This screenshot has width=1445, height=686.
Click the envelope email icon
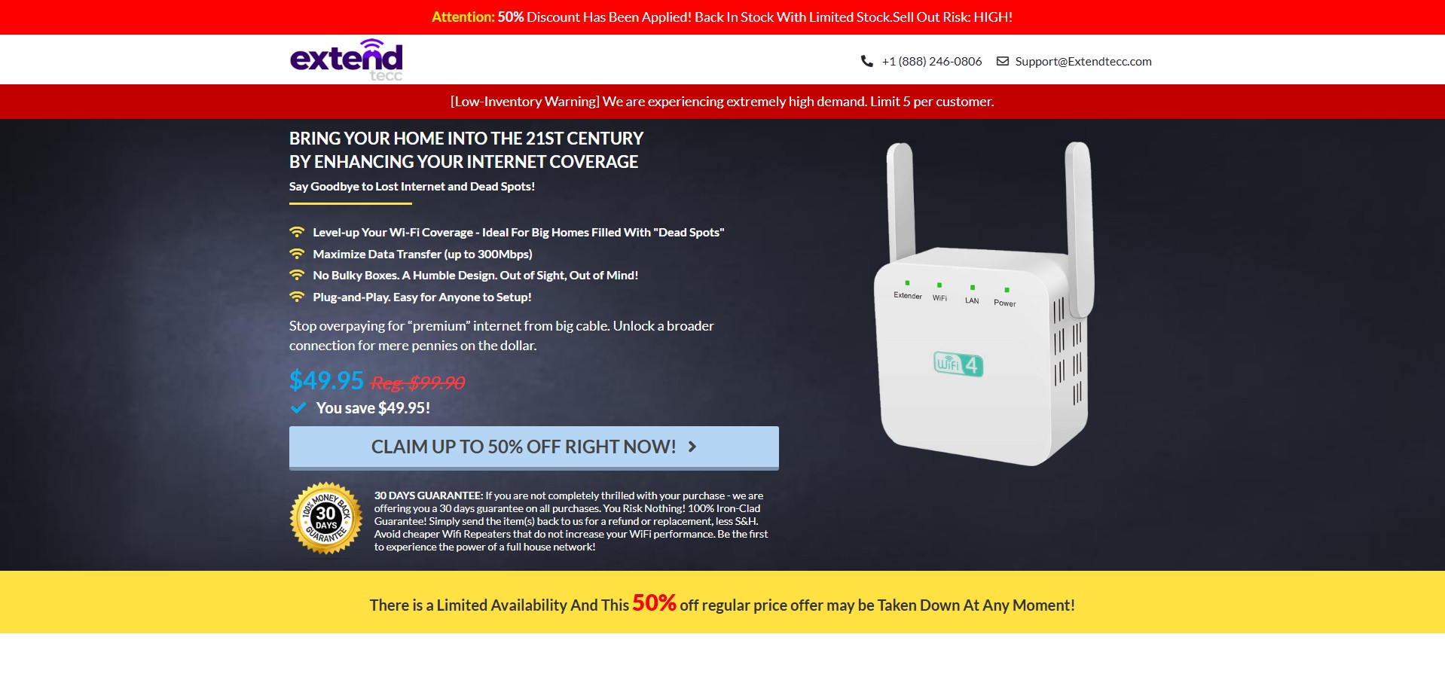(1003, 61)
